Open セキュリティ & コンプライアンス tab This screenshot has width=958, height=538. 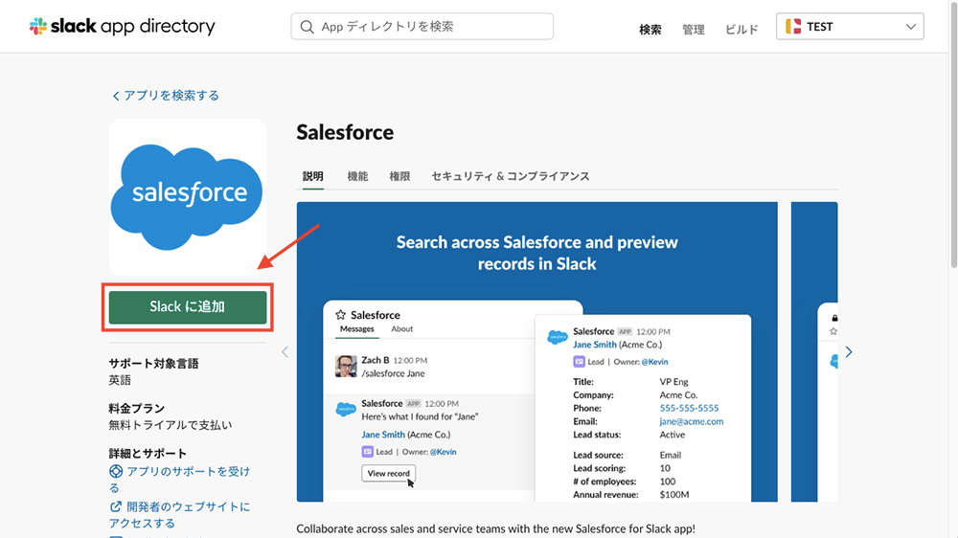(x=511, y=176)
